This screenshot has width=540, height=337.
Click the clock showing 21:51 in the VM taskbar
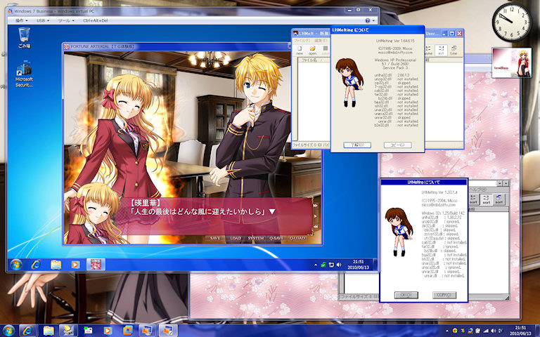pyautogui.click(x=358, y=265)
